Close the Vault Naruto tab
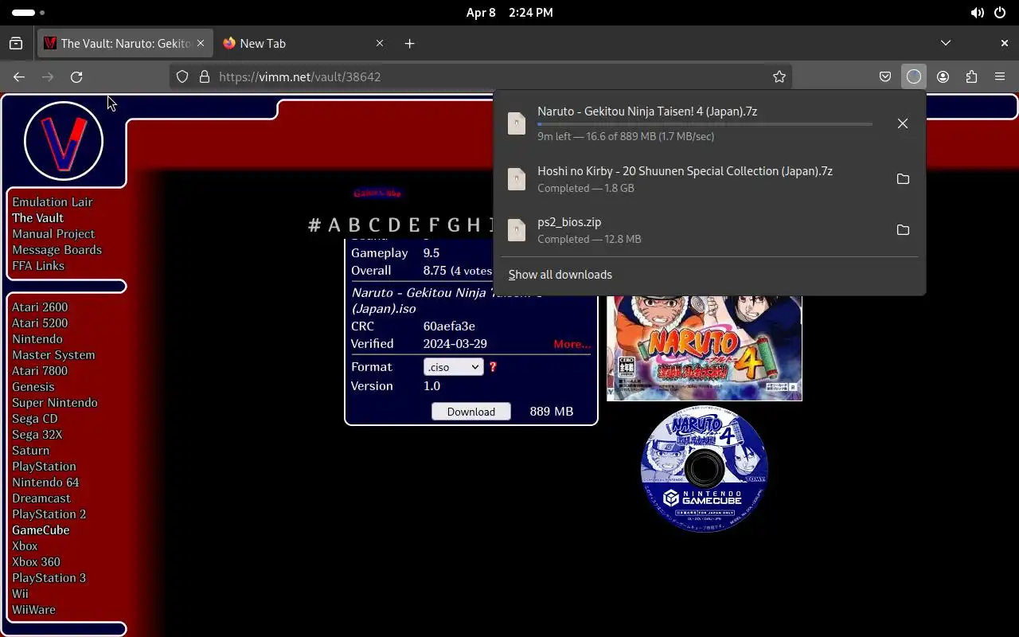This screenshot has width=1019, height=637. pos(201,43)
